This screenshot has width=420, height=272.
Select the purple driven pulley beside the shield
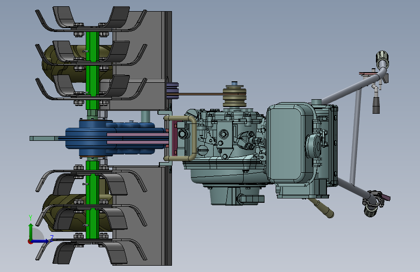click(x=172, y=91)
